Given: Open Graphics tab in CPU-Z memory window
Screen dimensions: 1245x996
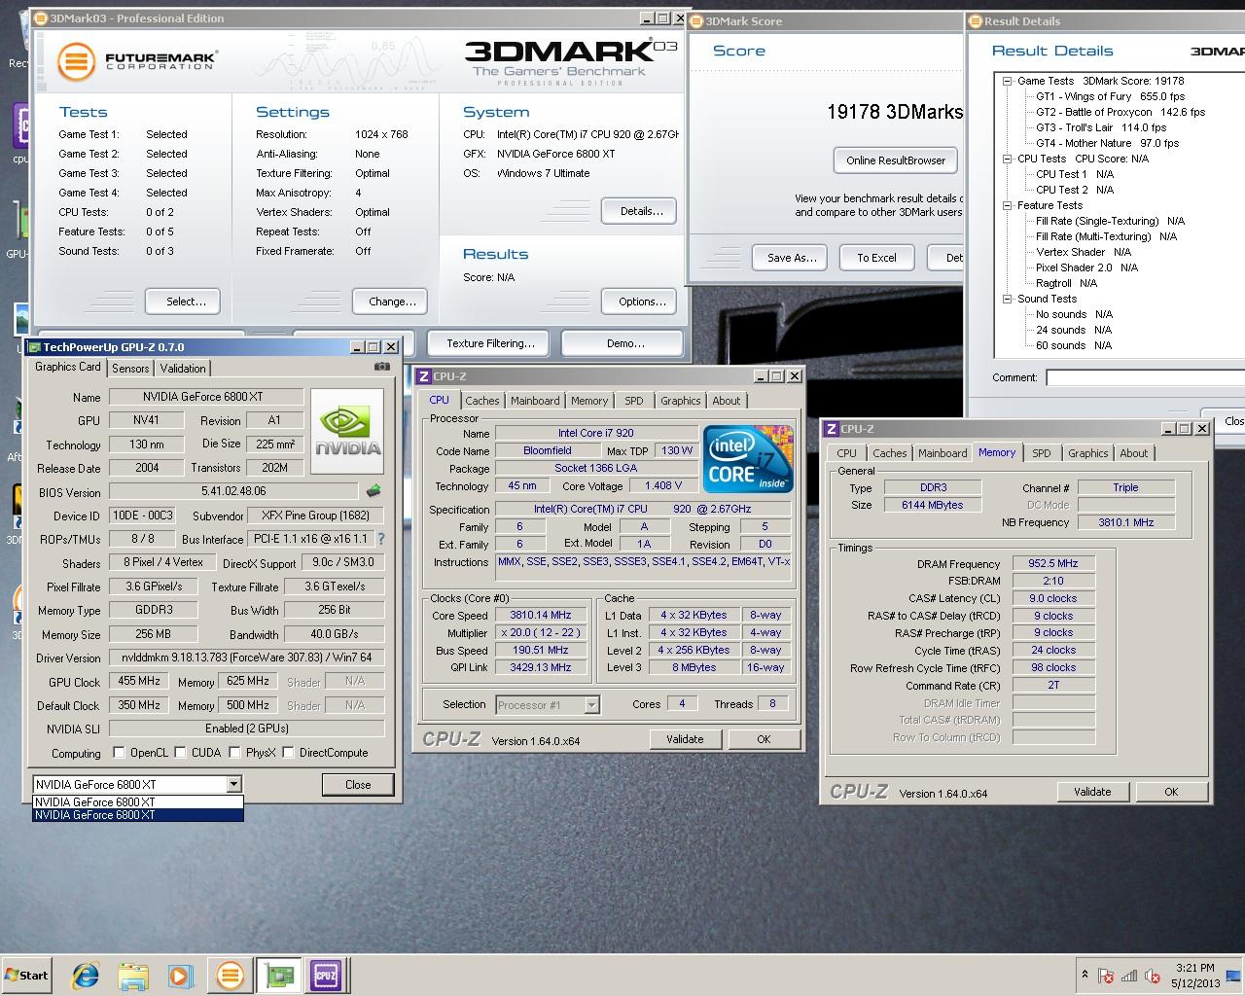Looking at the screenshot, I should (x=1087, y=453).
